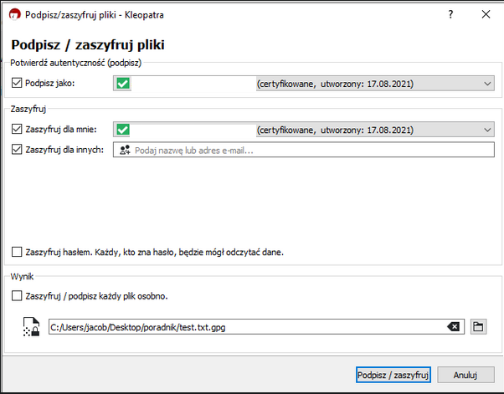Click the 'Potwierdź autentyczność (podpisz)' group title
Viewport: 504px width, 394px height.
pyautogui.click(x=76, y=63)
